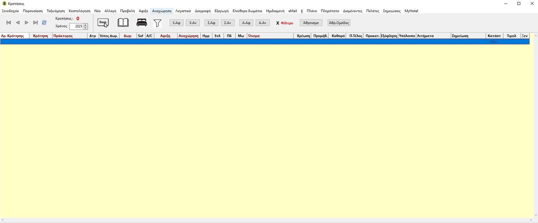Click the Book reservation icon

point(103,23)
